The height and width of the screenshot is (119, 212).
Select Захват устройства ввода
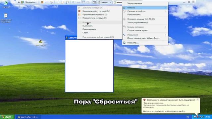click(x=138, y=22)
